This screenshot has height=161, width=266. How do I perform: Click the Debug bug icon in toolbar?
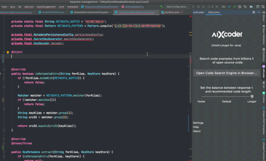[198, 7]
